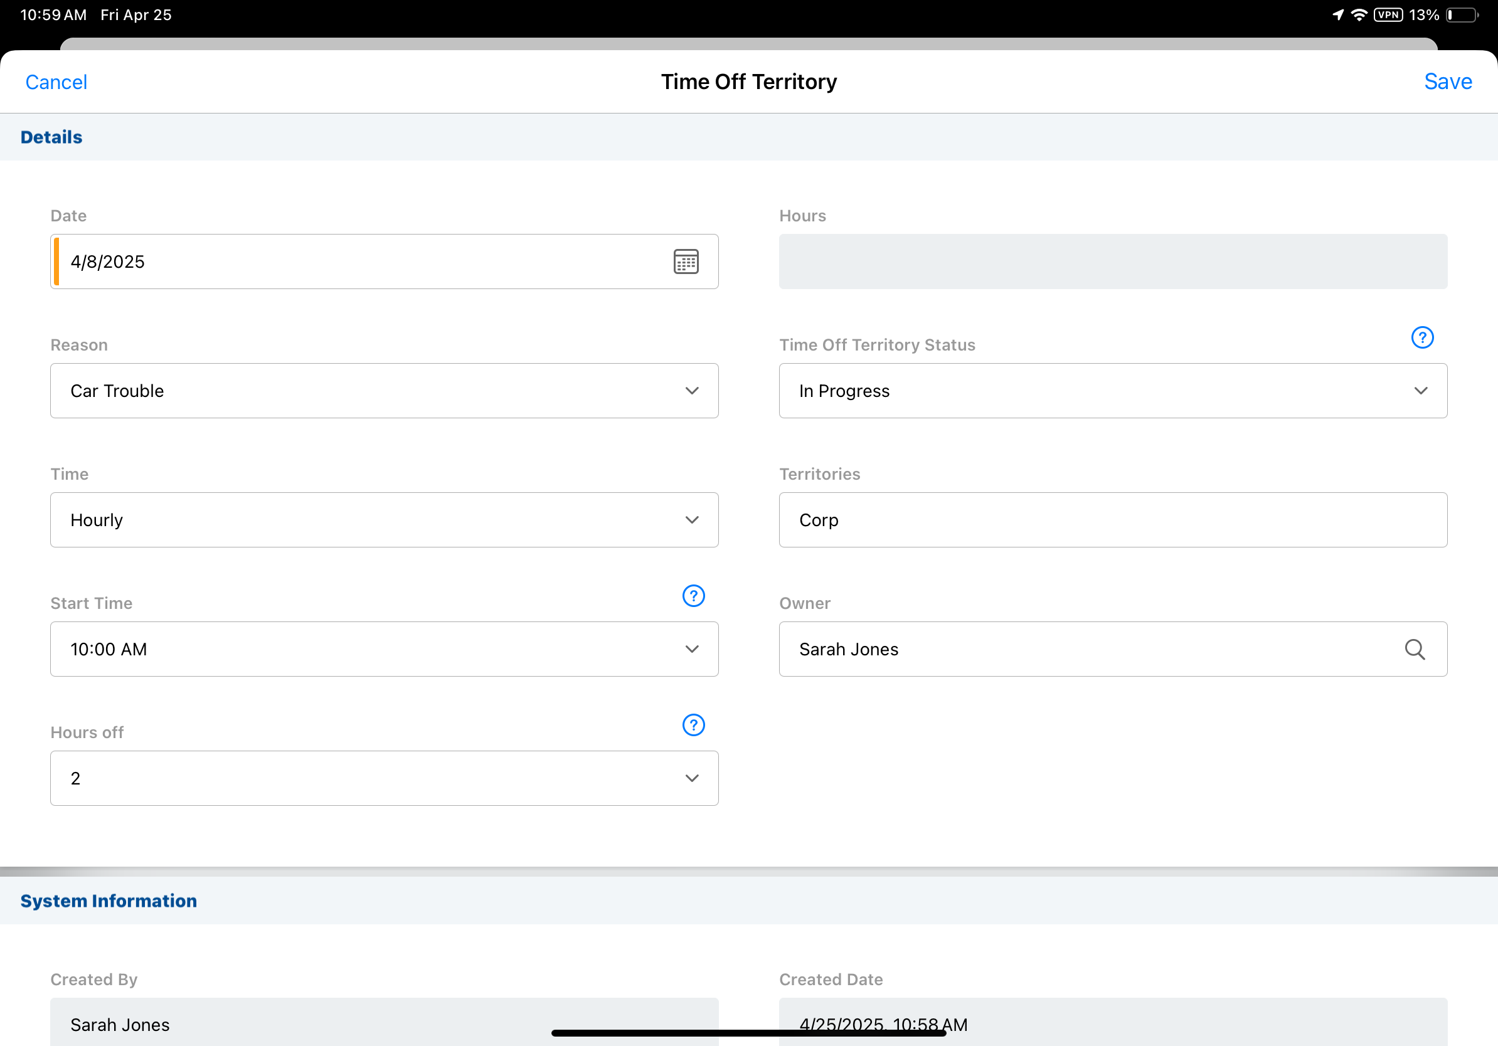Click the Time Off Territory Status help icon
The image size is (1498, 1046).
pyautogui.click(x=1421, y=337)
